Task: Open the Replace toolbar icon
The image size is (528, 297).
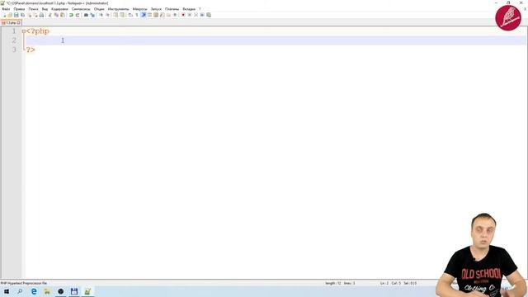Action: click(x=92, y=15)
